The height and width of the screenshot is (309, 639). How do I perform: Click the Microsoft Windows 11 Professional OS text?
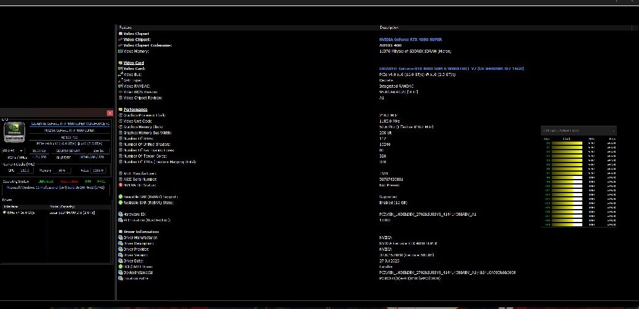[x=56, y=188]
